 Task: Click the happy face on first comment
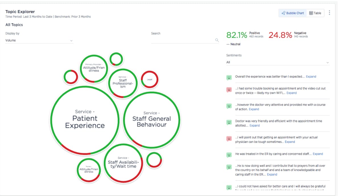coord(229,78)
